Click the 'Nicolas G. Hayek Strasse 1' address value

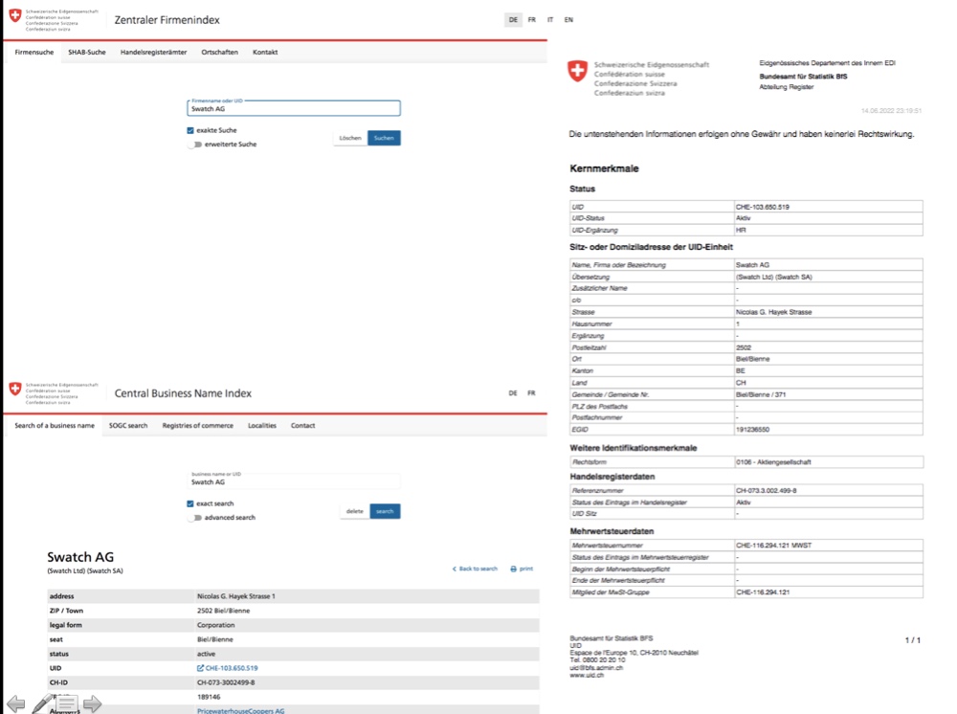pos(236,596)
